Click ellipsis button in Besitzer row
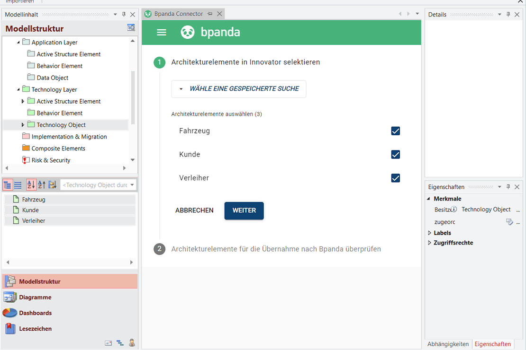The image size is (526, 350). (x=518, y=210)
